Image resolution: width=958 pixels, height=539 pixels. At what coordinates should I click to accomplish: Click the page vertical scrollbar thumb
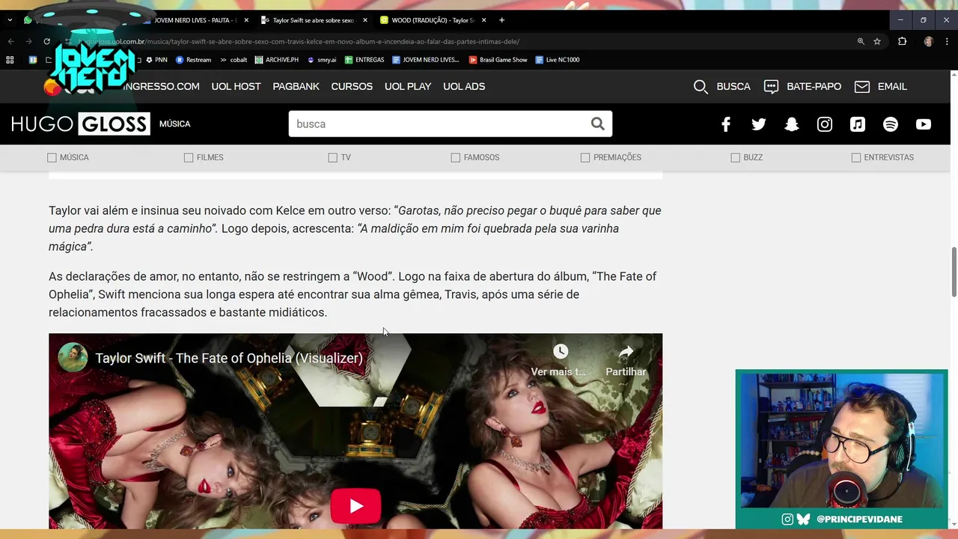click(x=954, y=272)
